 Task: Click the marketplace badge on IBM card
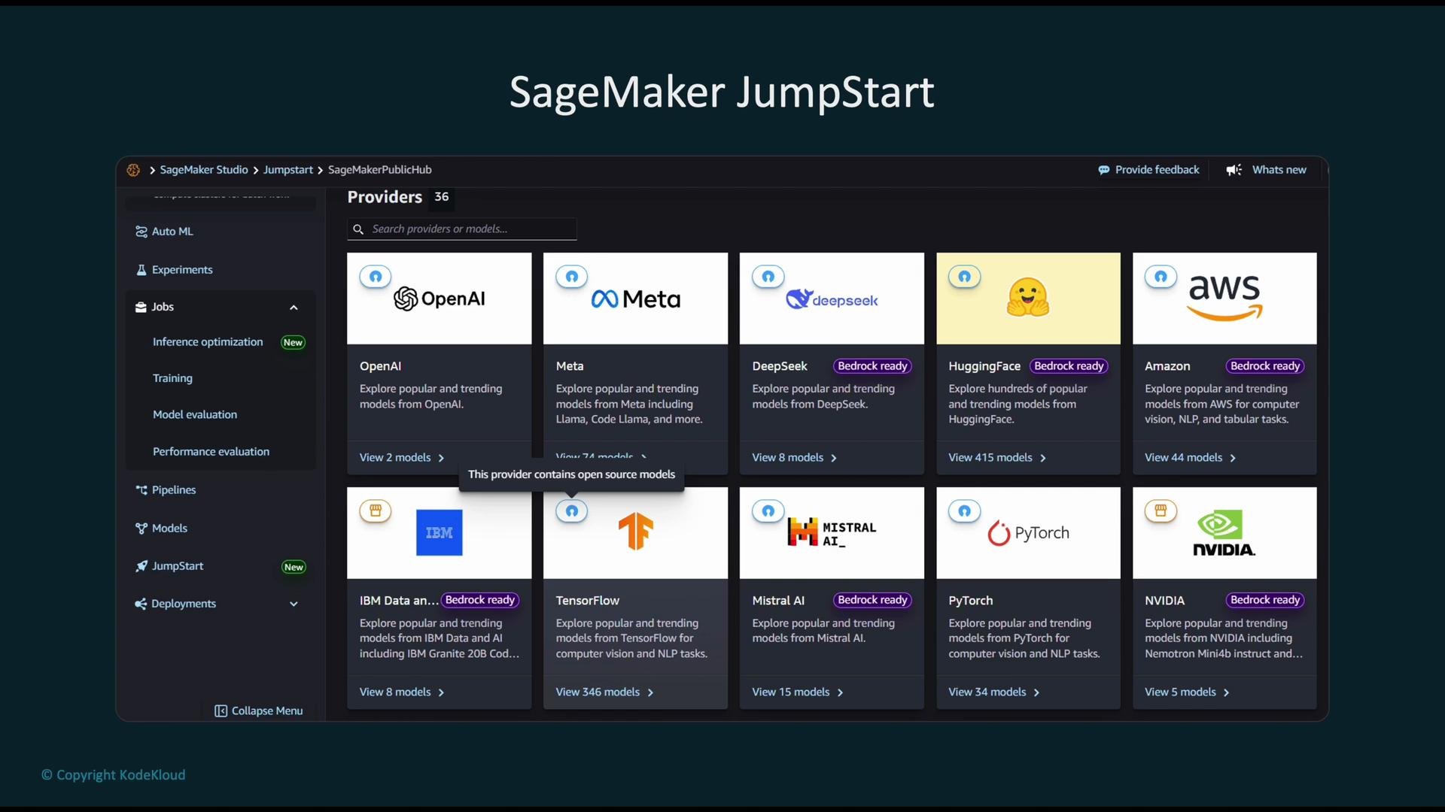click(376, 511)
